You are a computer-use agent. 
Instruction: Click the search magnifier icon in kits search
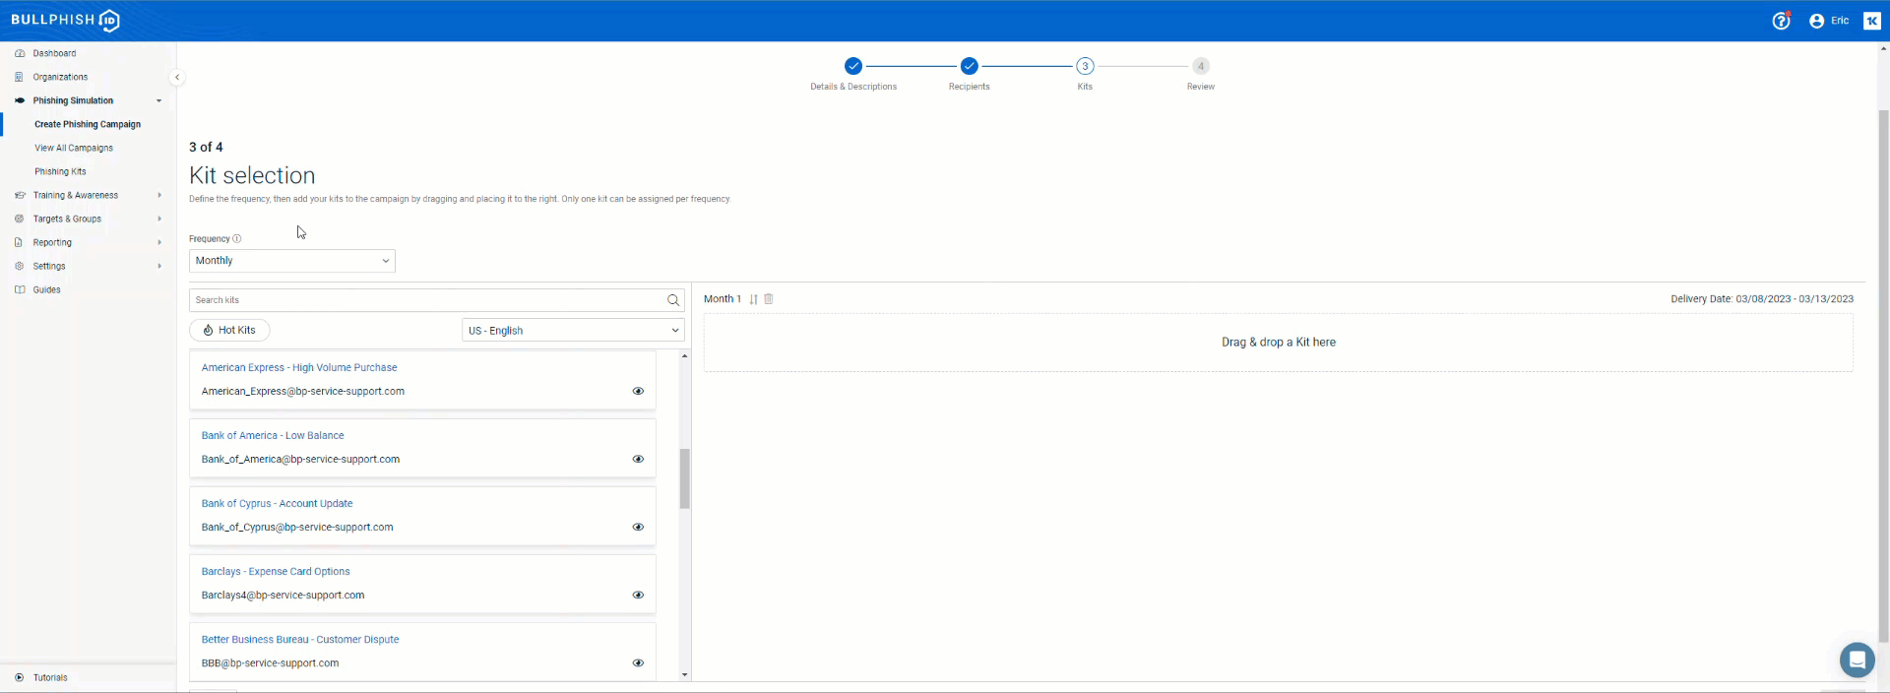point(673,300)
